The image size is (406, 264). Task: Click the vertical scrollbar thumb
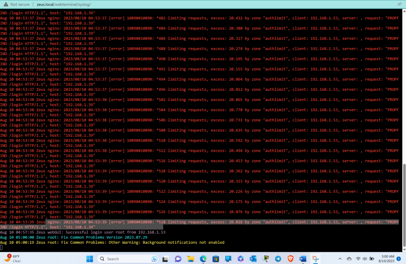404,206
